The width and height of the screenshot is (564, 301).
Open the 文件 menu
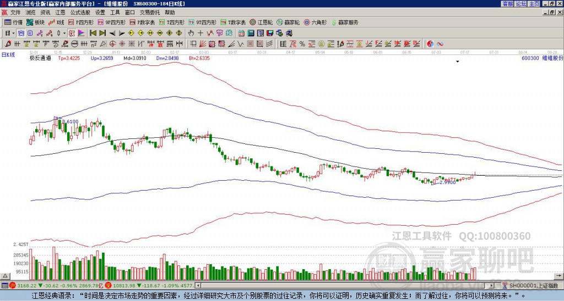point(15,13)
